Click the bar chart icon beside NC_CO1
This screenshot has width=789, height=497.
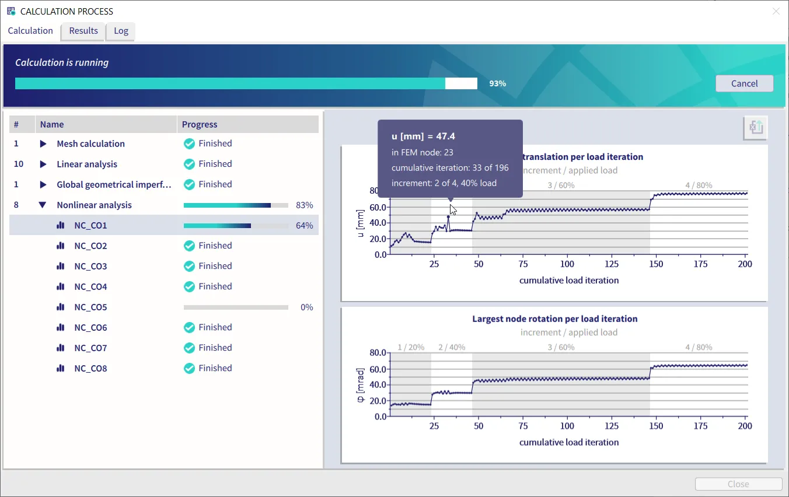[60, 226]
